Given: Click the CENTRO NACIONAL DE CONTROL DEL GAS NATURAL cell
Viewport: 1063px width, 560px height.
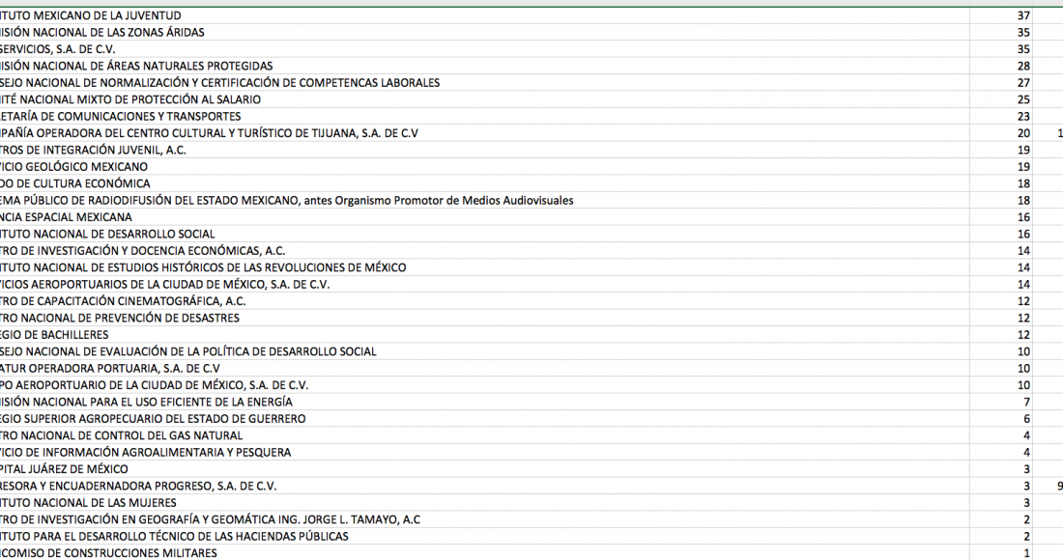Looking at the screenshot, I should (121, 434).
